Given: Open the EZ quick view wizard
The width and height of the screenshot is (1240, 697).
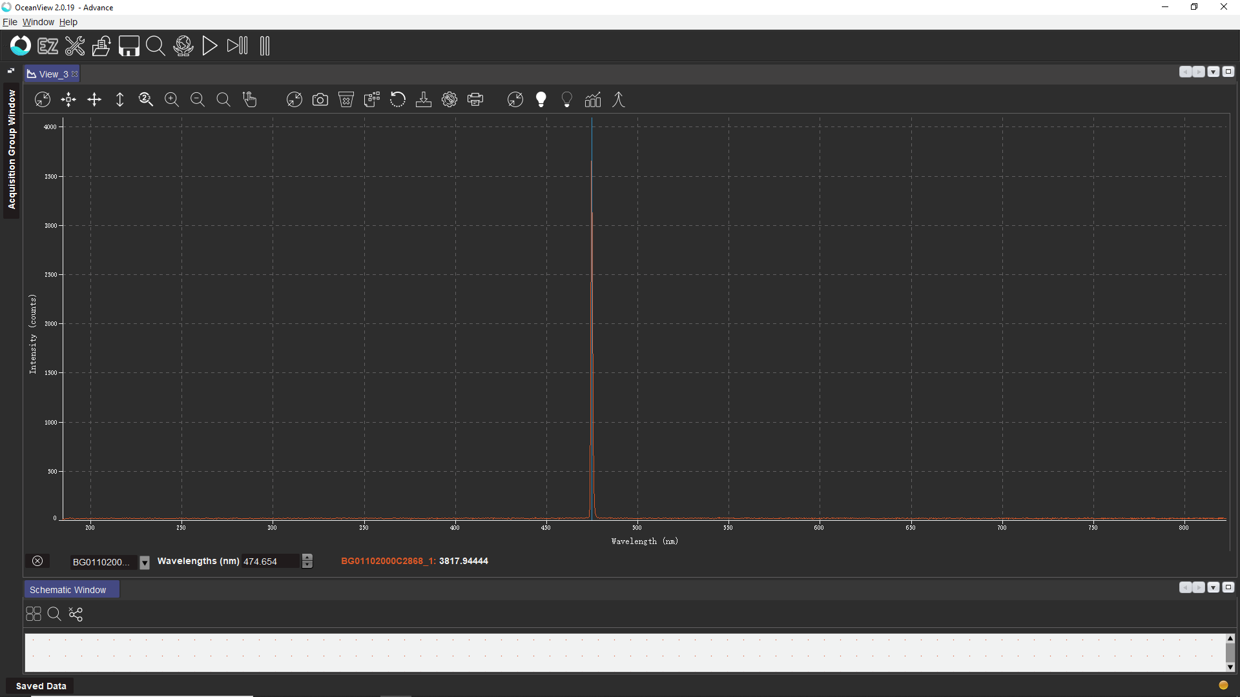Looking at the screenshot, I should tap(48, 46).
